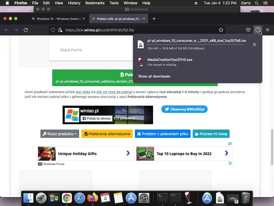Open MediaCreationTool21H2.exe download entry
This screenshot has height=206, width=274.
click(x=197, y=62)
